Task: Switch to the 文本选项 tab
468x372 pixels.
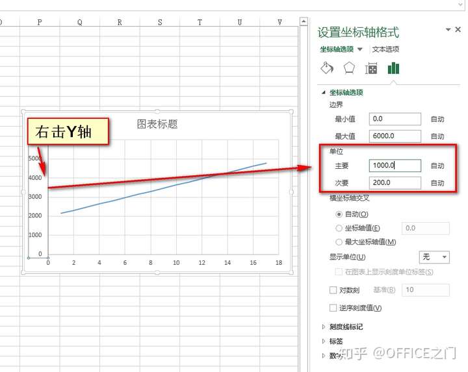Action: tap(385, 49)
